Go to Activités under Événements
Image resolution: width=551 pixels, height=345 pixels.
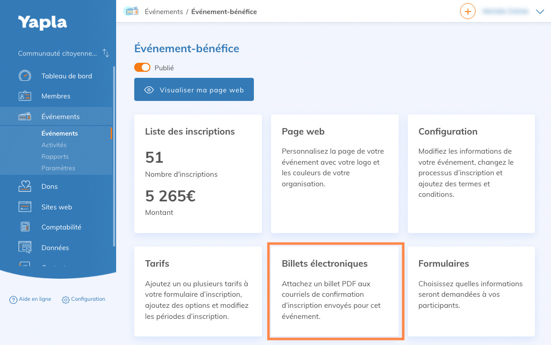(54, 145)
